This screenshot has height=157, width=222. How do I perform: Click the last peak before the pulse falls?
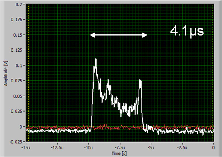pos(141,80)
